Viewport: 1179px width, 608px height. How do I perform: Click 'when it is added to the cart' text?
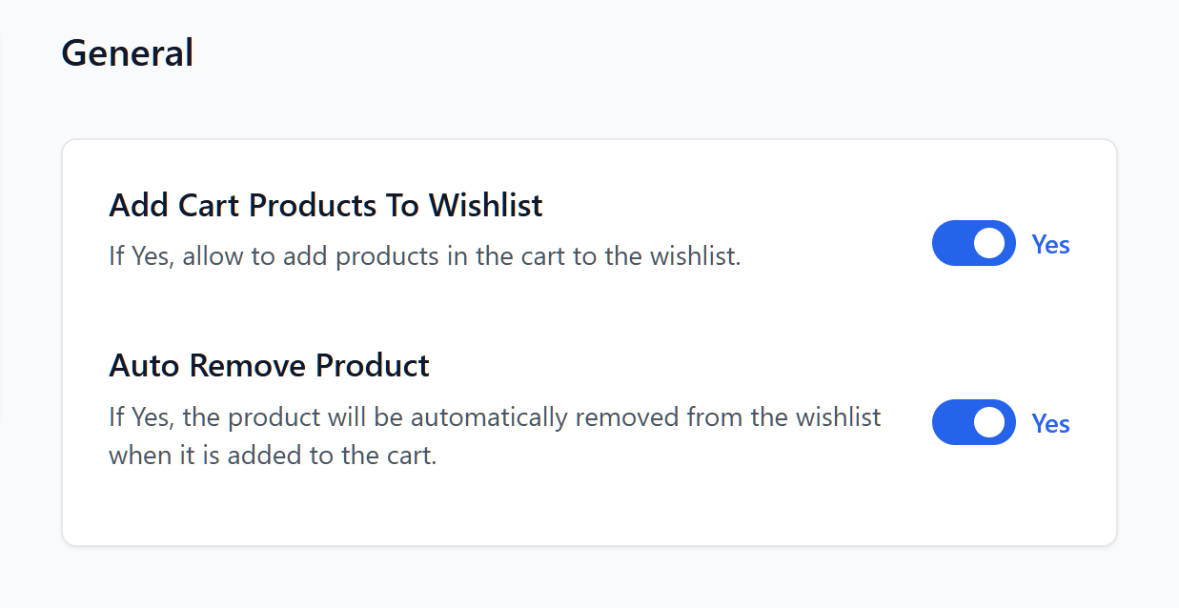pos(273,455)
